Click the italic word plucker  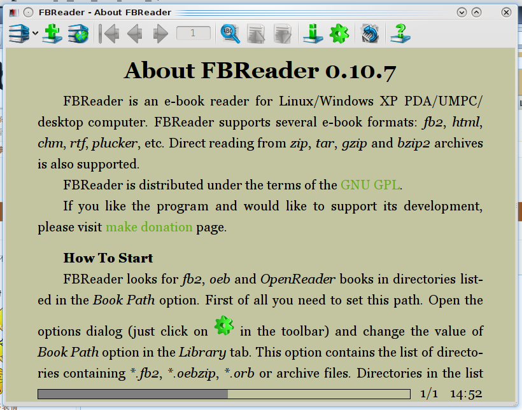[115, 143]
